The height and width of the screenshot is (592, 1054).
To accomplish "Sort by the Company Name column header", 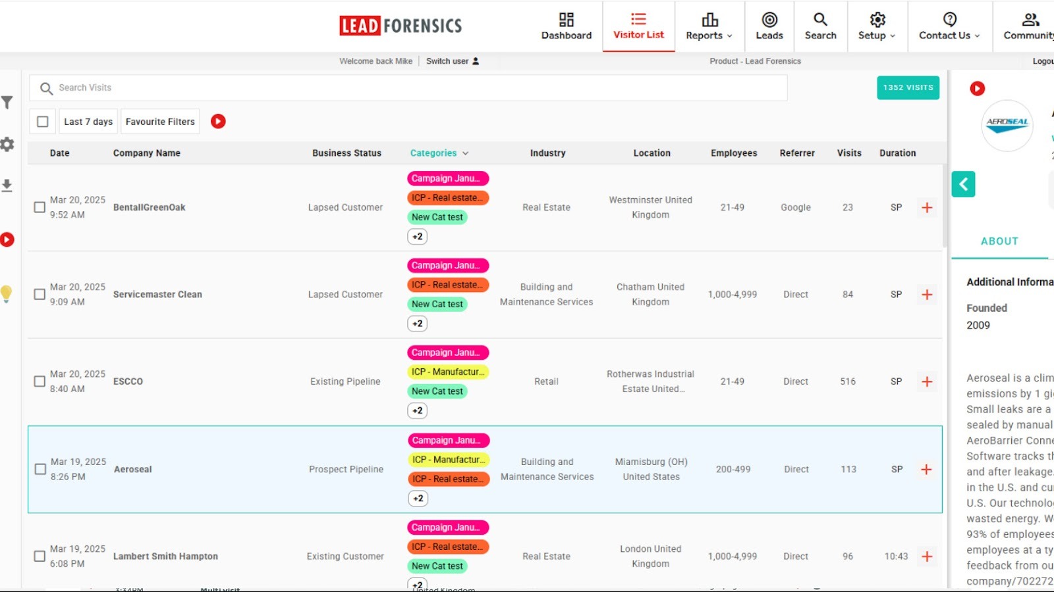I will click(x=147, y=153).
